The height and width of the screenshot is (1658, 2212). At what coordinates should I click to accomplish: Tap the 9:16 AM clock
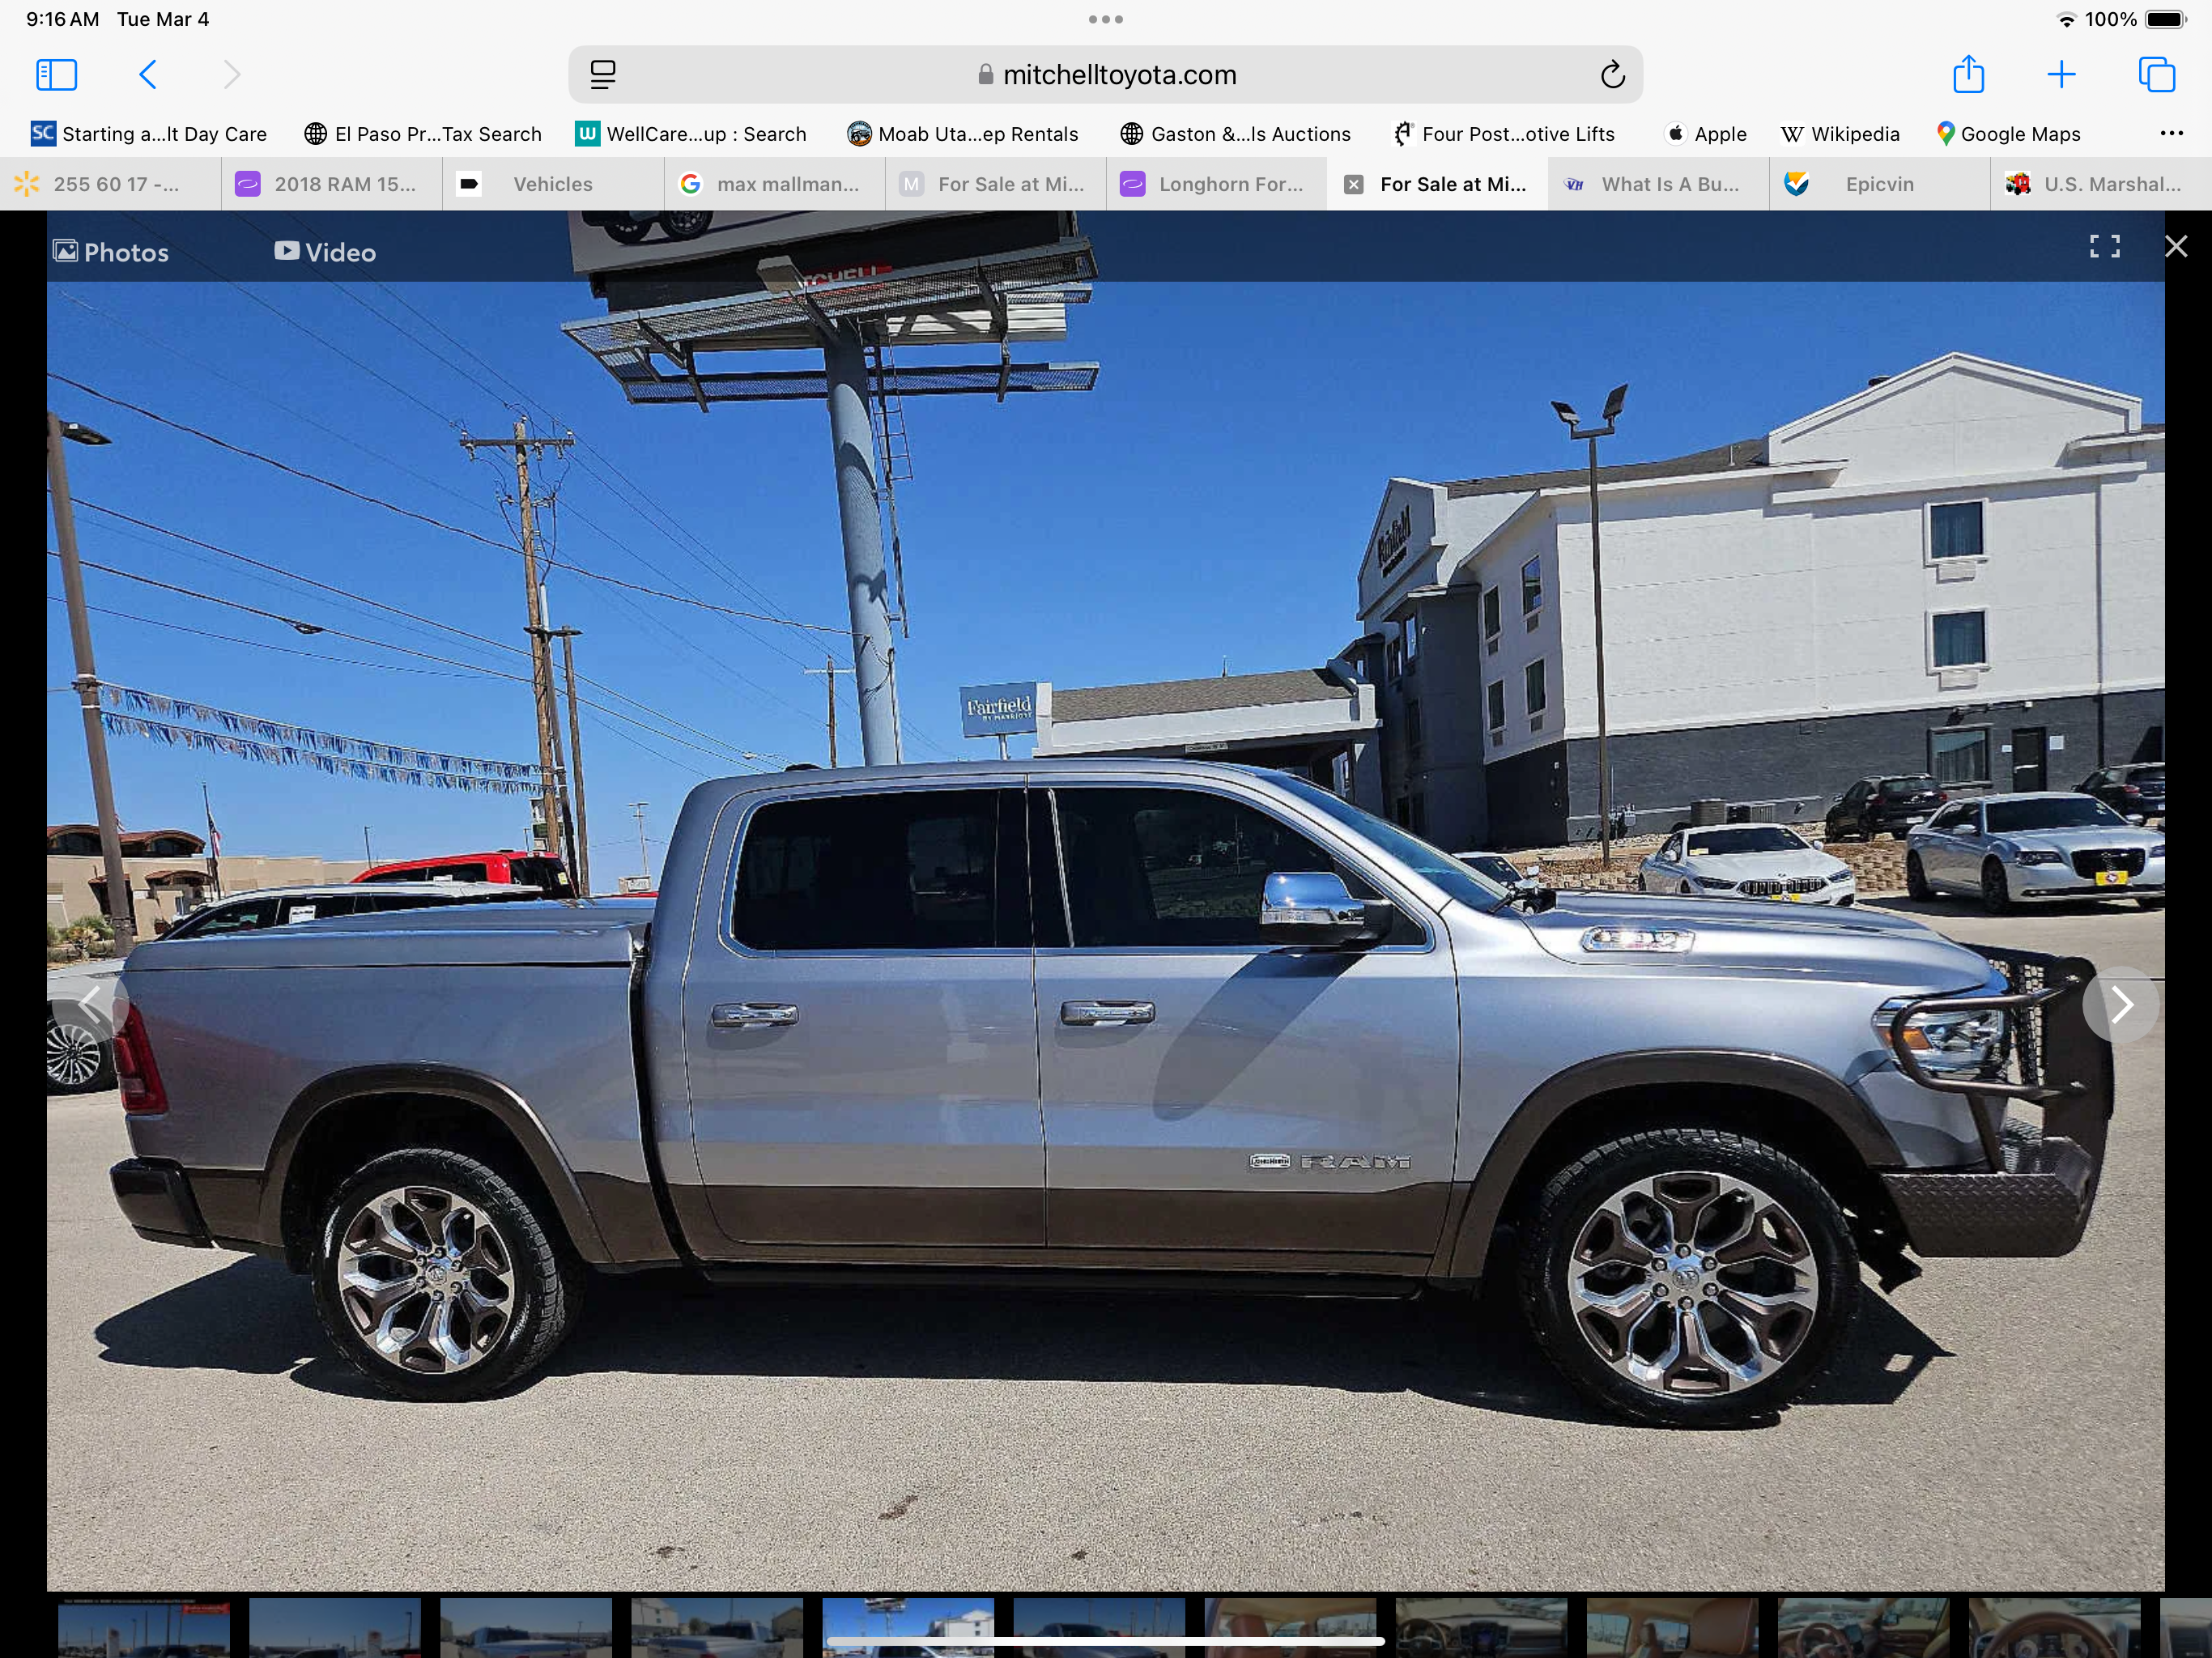click(x=62, y=19)
